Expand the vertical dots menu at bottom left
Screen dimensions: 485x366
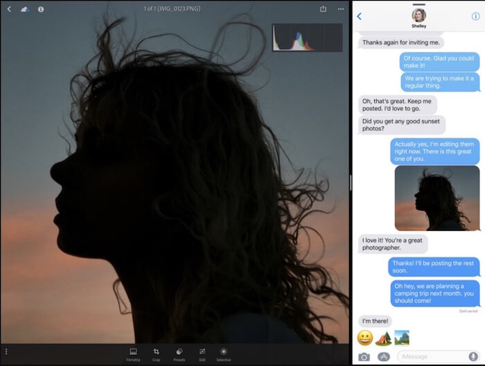[x=6, y=351]
